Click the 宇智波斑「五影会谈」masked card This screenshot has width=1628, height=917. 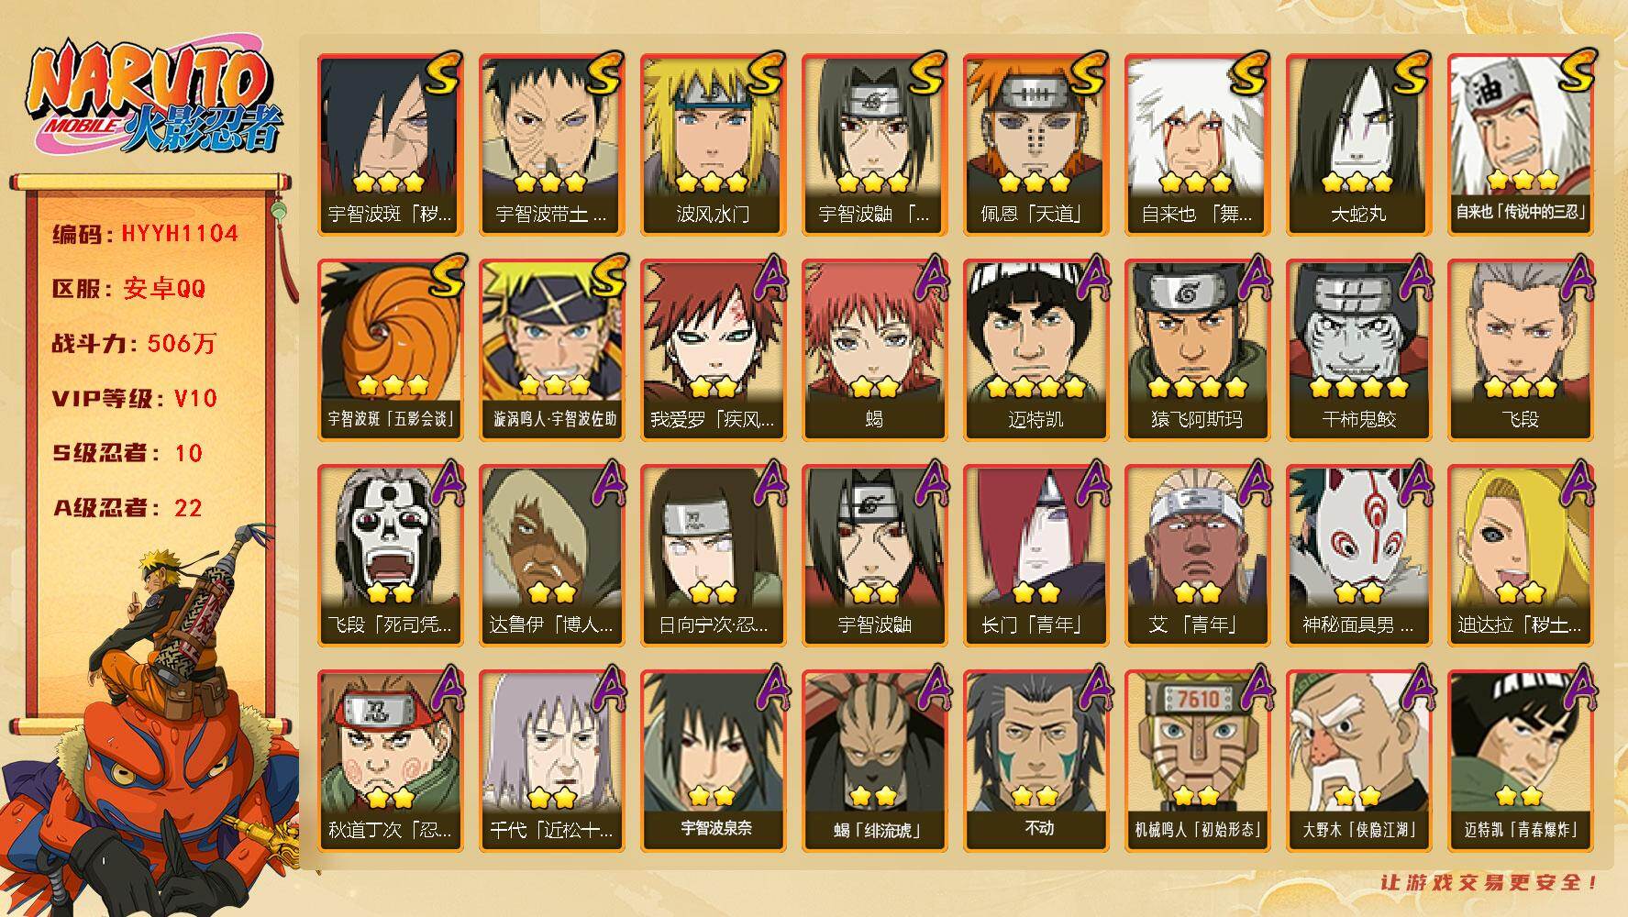[390, 349]
